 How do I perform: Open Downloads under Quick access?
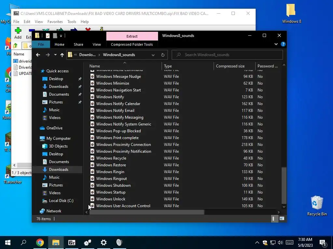pyautogui.click(x=59, y=87)
